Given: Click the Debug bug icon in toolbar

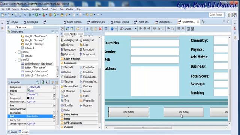Looking at the screenshot, I should pos(30,15).
